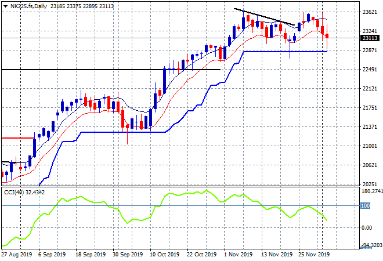Select the short red horizontal line near 21150
The image size is (383, 261).
pos(18,138)
